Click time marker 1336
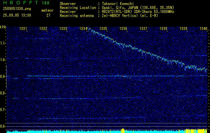Viewport: 210px width, 133px height. click(123, 28)
